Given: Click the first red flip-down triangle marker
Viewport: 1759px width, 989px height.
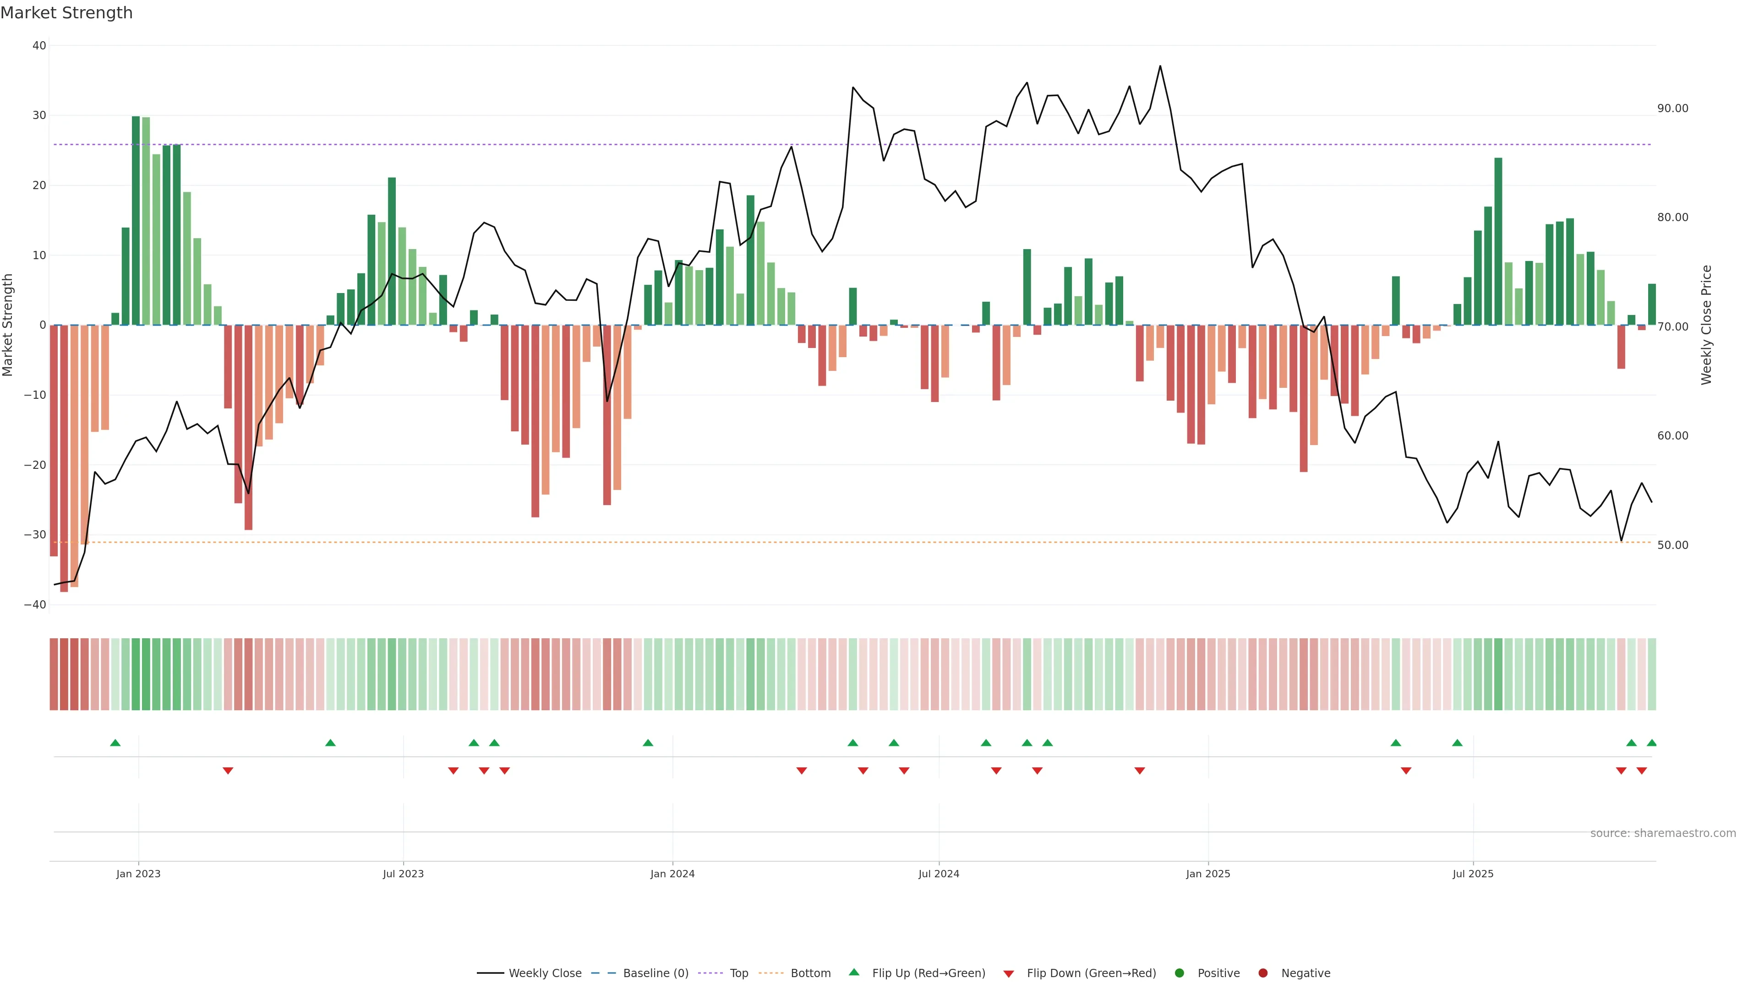Looking at the screenshot, I should [x=228, y=771].
